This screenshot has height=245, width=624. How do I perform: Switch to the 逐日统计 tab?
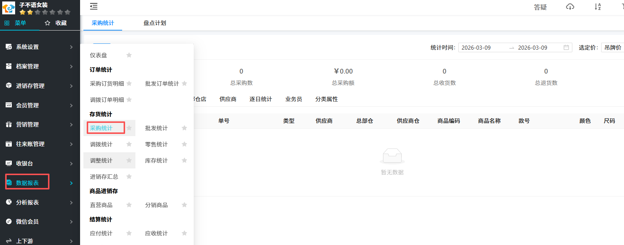click(x=261, y=99)
